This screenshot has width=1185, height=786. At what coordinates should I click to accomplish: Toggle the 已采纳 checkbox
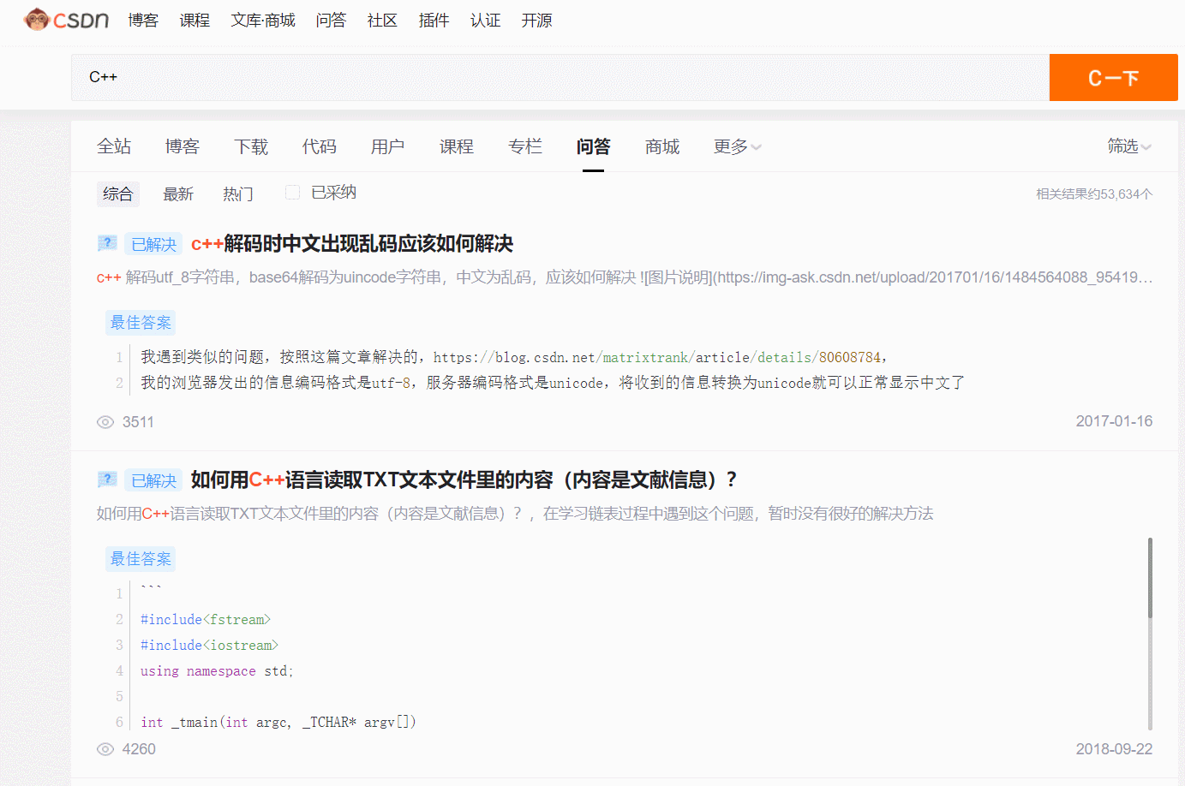(x=292, y=193)
